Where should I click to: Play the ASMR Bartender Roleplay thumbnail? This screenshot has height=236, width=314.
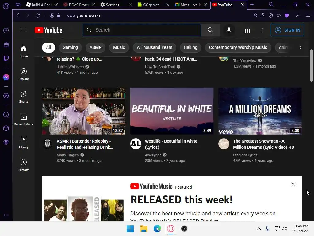tap(84, 111)
